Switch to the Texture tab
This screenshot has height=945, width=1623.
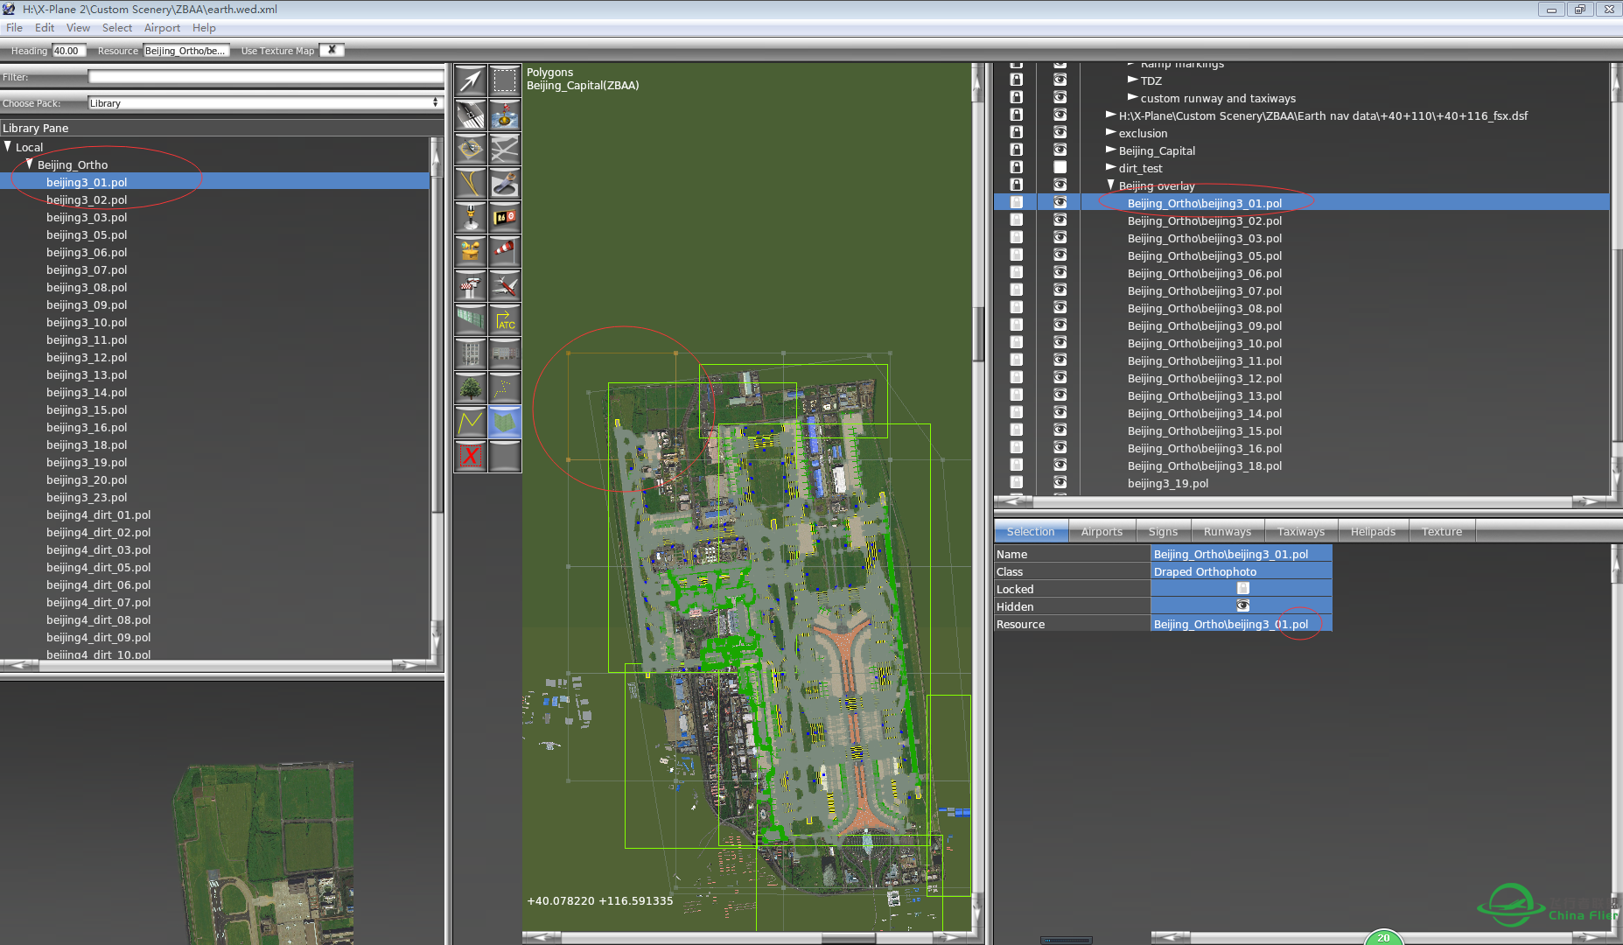click(1441, 531)
